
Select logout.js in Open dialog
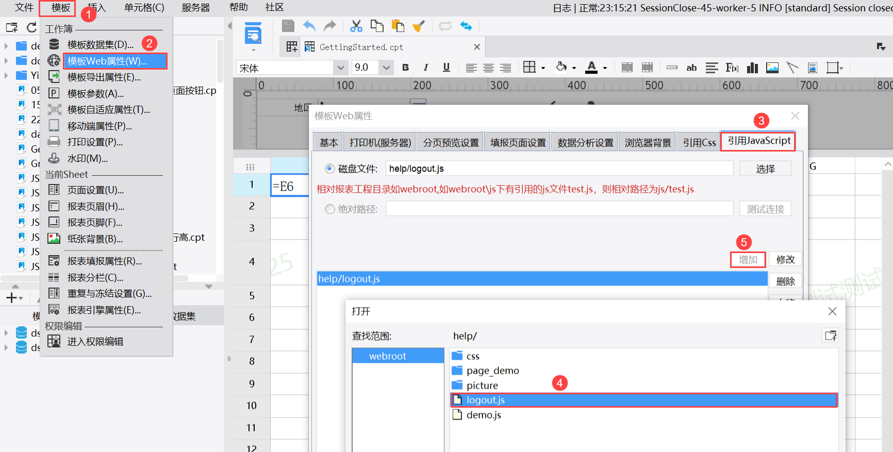pos(643,400)
